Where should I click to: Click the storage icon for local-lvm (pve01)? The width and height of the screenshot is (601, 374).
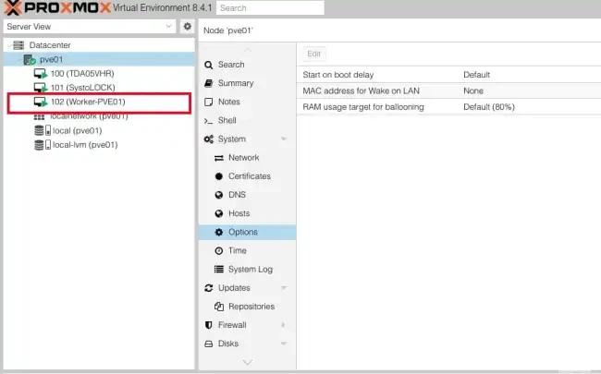coord(43,145)
